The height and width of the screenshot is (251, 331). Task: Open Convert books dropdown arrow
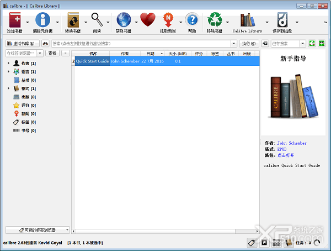tap(86, 22)
